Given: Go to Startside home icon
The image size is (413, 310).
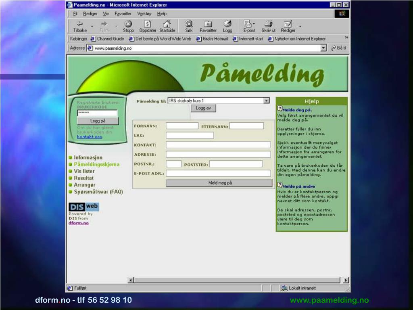Looking at the screenshot, I should [167, 24].
